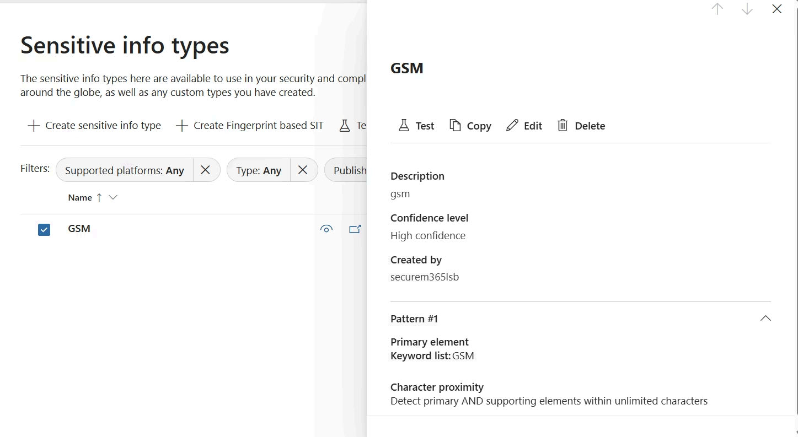The width and height of the screenshot is (798, 437).
Task: Go to previous item with up arrow
Action: [717, 9]
